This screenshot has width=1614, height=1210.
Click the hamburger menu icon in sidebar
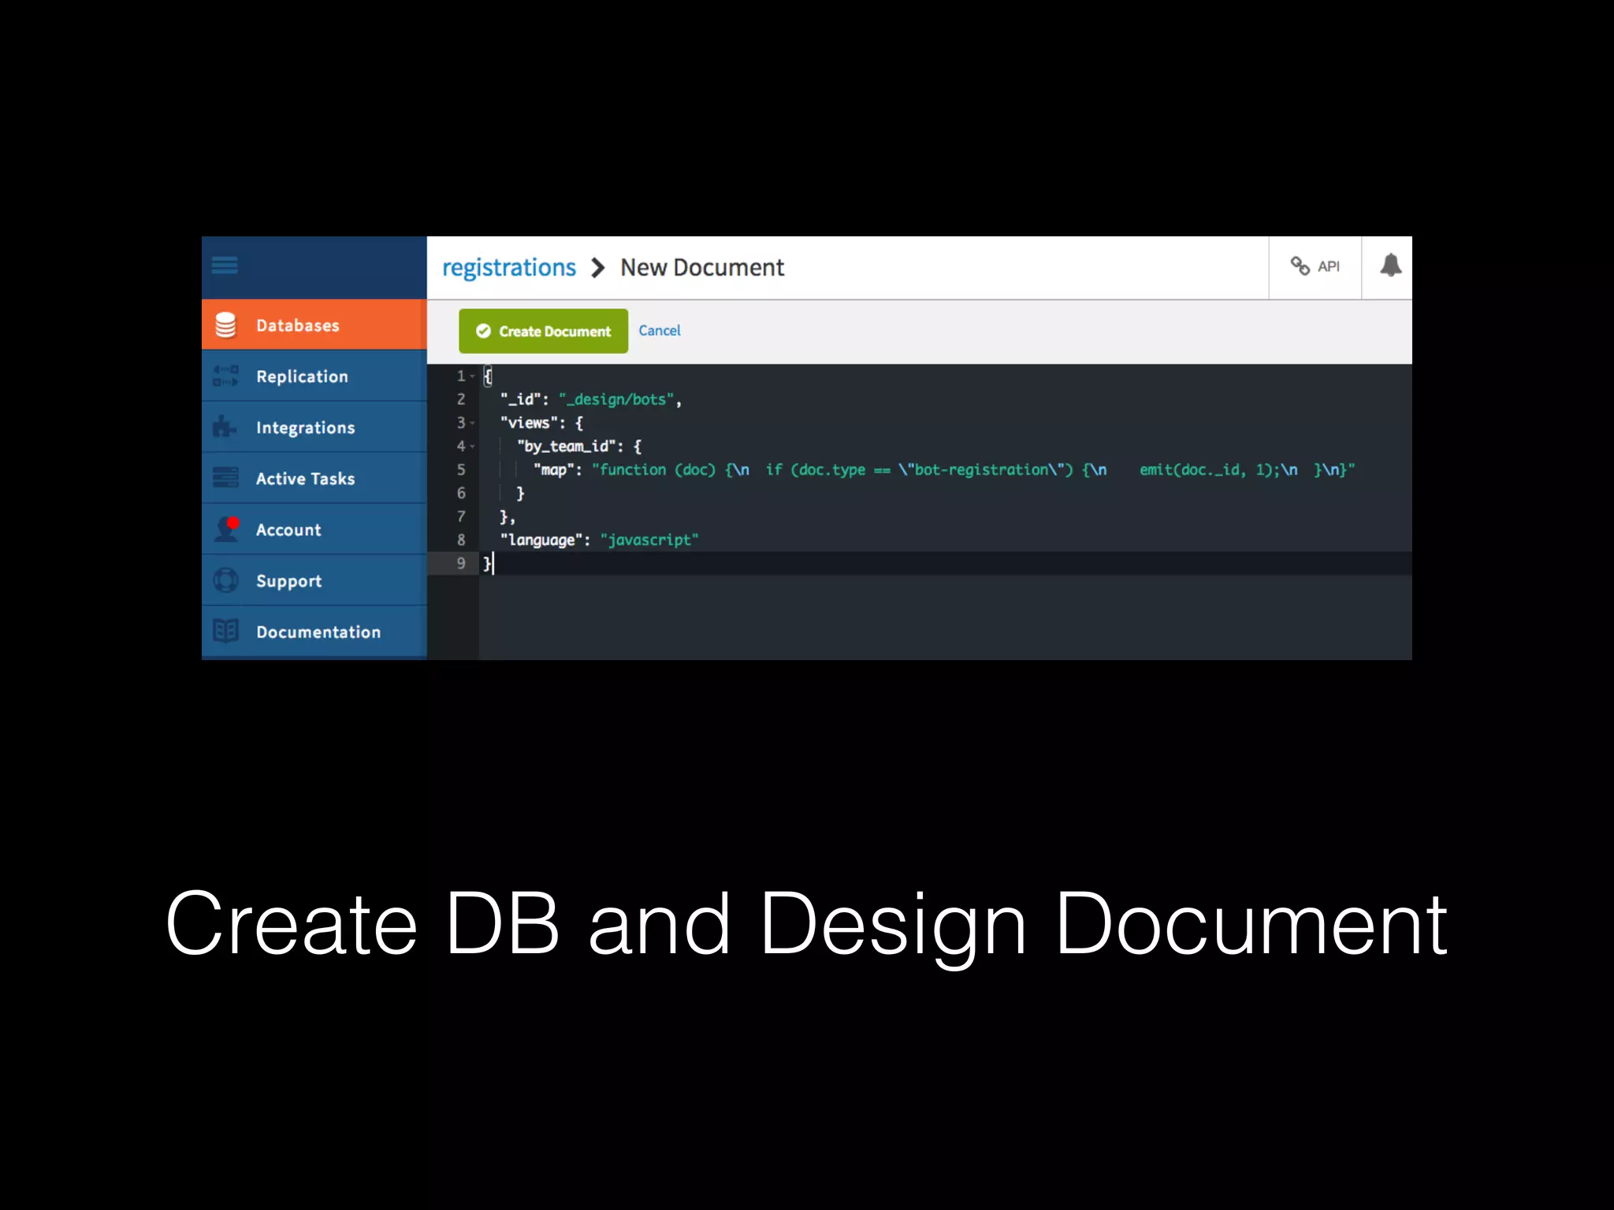[x=225, y=265]
